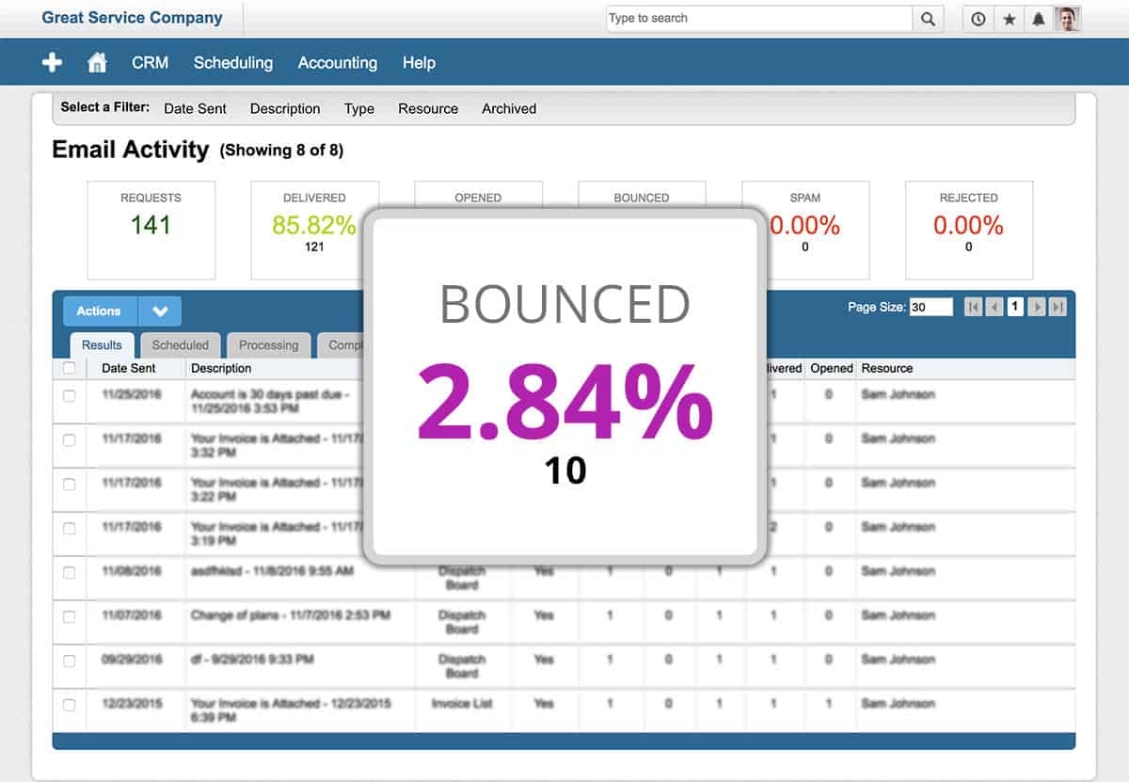Switch to the Processing tab
The image size is (1129, 782).
(x=268, y=345)
